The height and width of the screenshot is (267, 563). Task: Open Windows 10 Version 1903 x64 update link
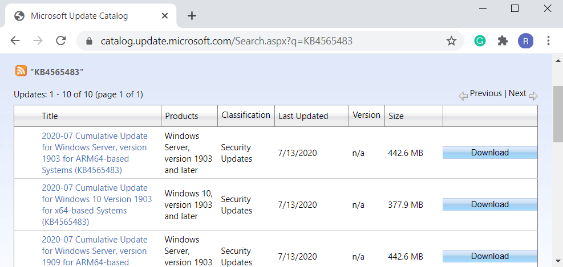point(97,204)
